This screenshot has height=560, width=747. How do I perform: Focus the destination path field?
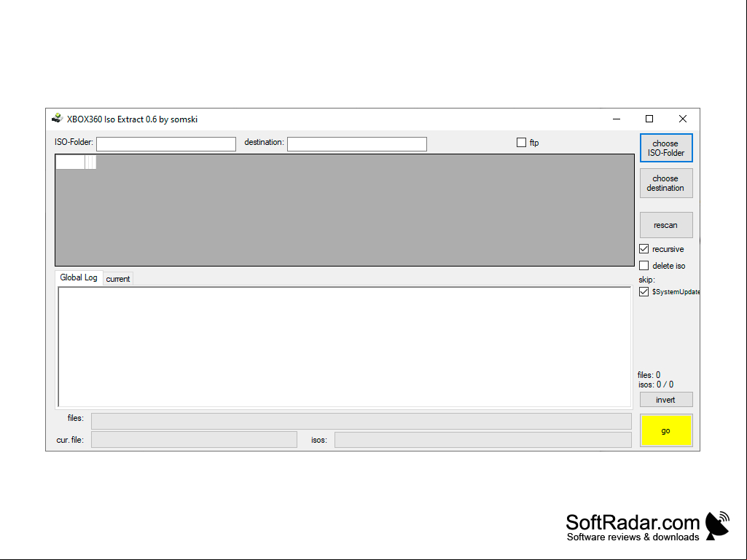[x=357, y=143]
